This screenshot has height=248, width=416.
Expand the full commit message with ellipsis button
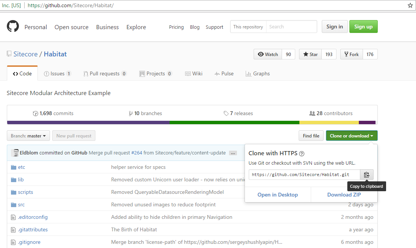point(233,153)
